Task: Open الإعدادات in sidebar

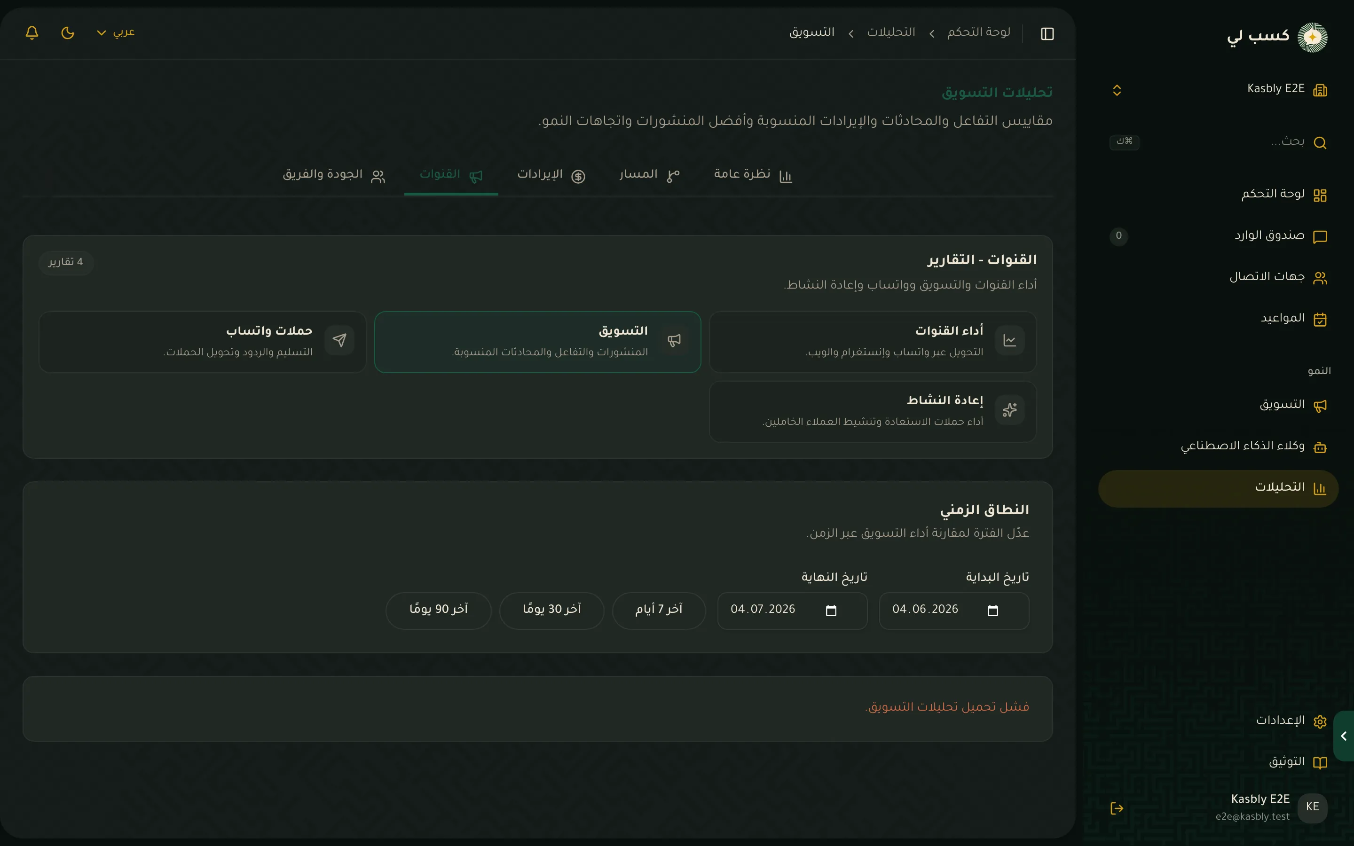Action: (1219, 721)
